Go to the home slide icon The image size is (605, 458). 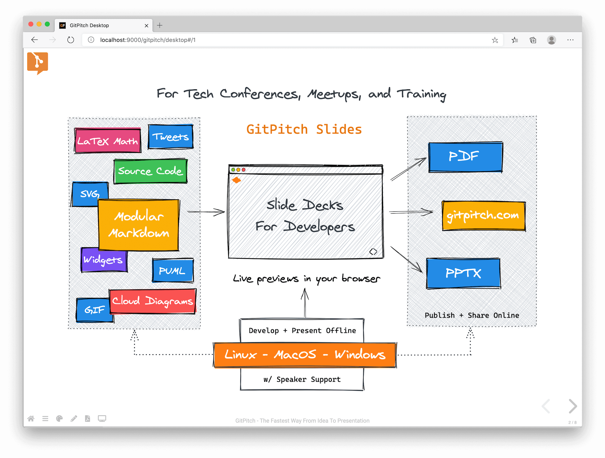click(x=31, y=418)
